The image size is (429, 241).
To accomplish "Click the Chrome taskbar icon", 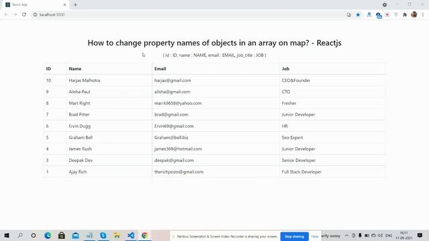I will pyautogui.click(x=145, y=235).
